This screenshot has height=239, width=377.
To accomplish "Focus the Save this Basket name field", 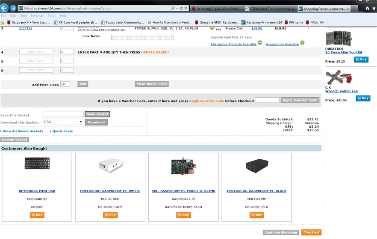I will coord(63,114).
